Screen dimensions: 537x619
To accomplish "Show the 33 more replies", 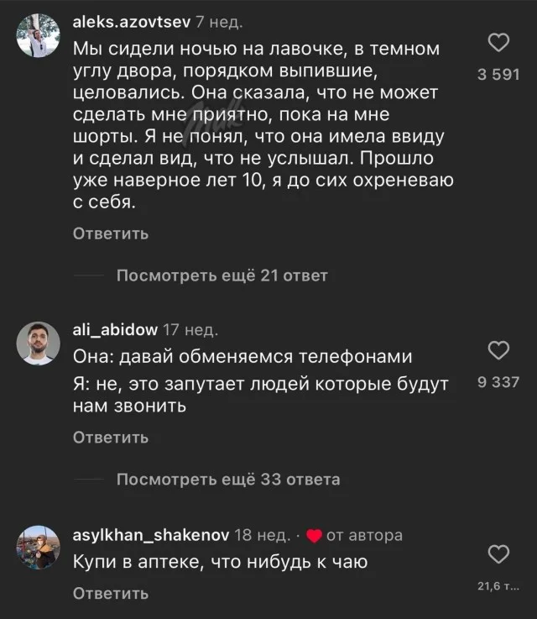I will (227, 480).
